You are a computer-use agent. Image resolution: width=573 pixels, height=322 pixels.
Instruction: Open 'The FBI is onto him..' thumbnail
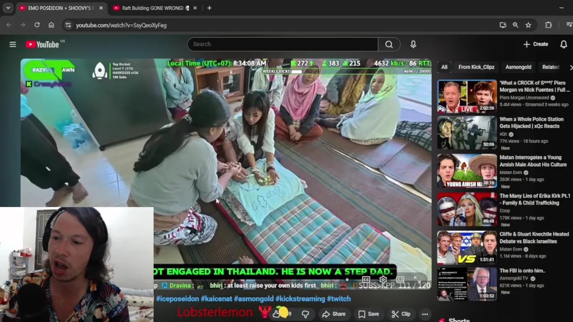tap(467, 284)
